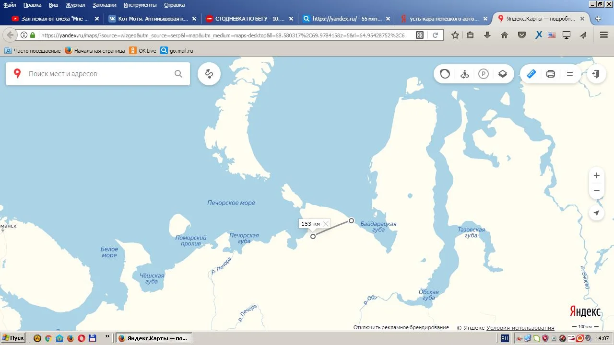Open a new browser tab
This screenshot has width=614, height=345.
click(598, 19)
